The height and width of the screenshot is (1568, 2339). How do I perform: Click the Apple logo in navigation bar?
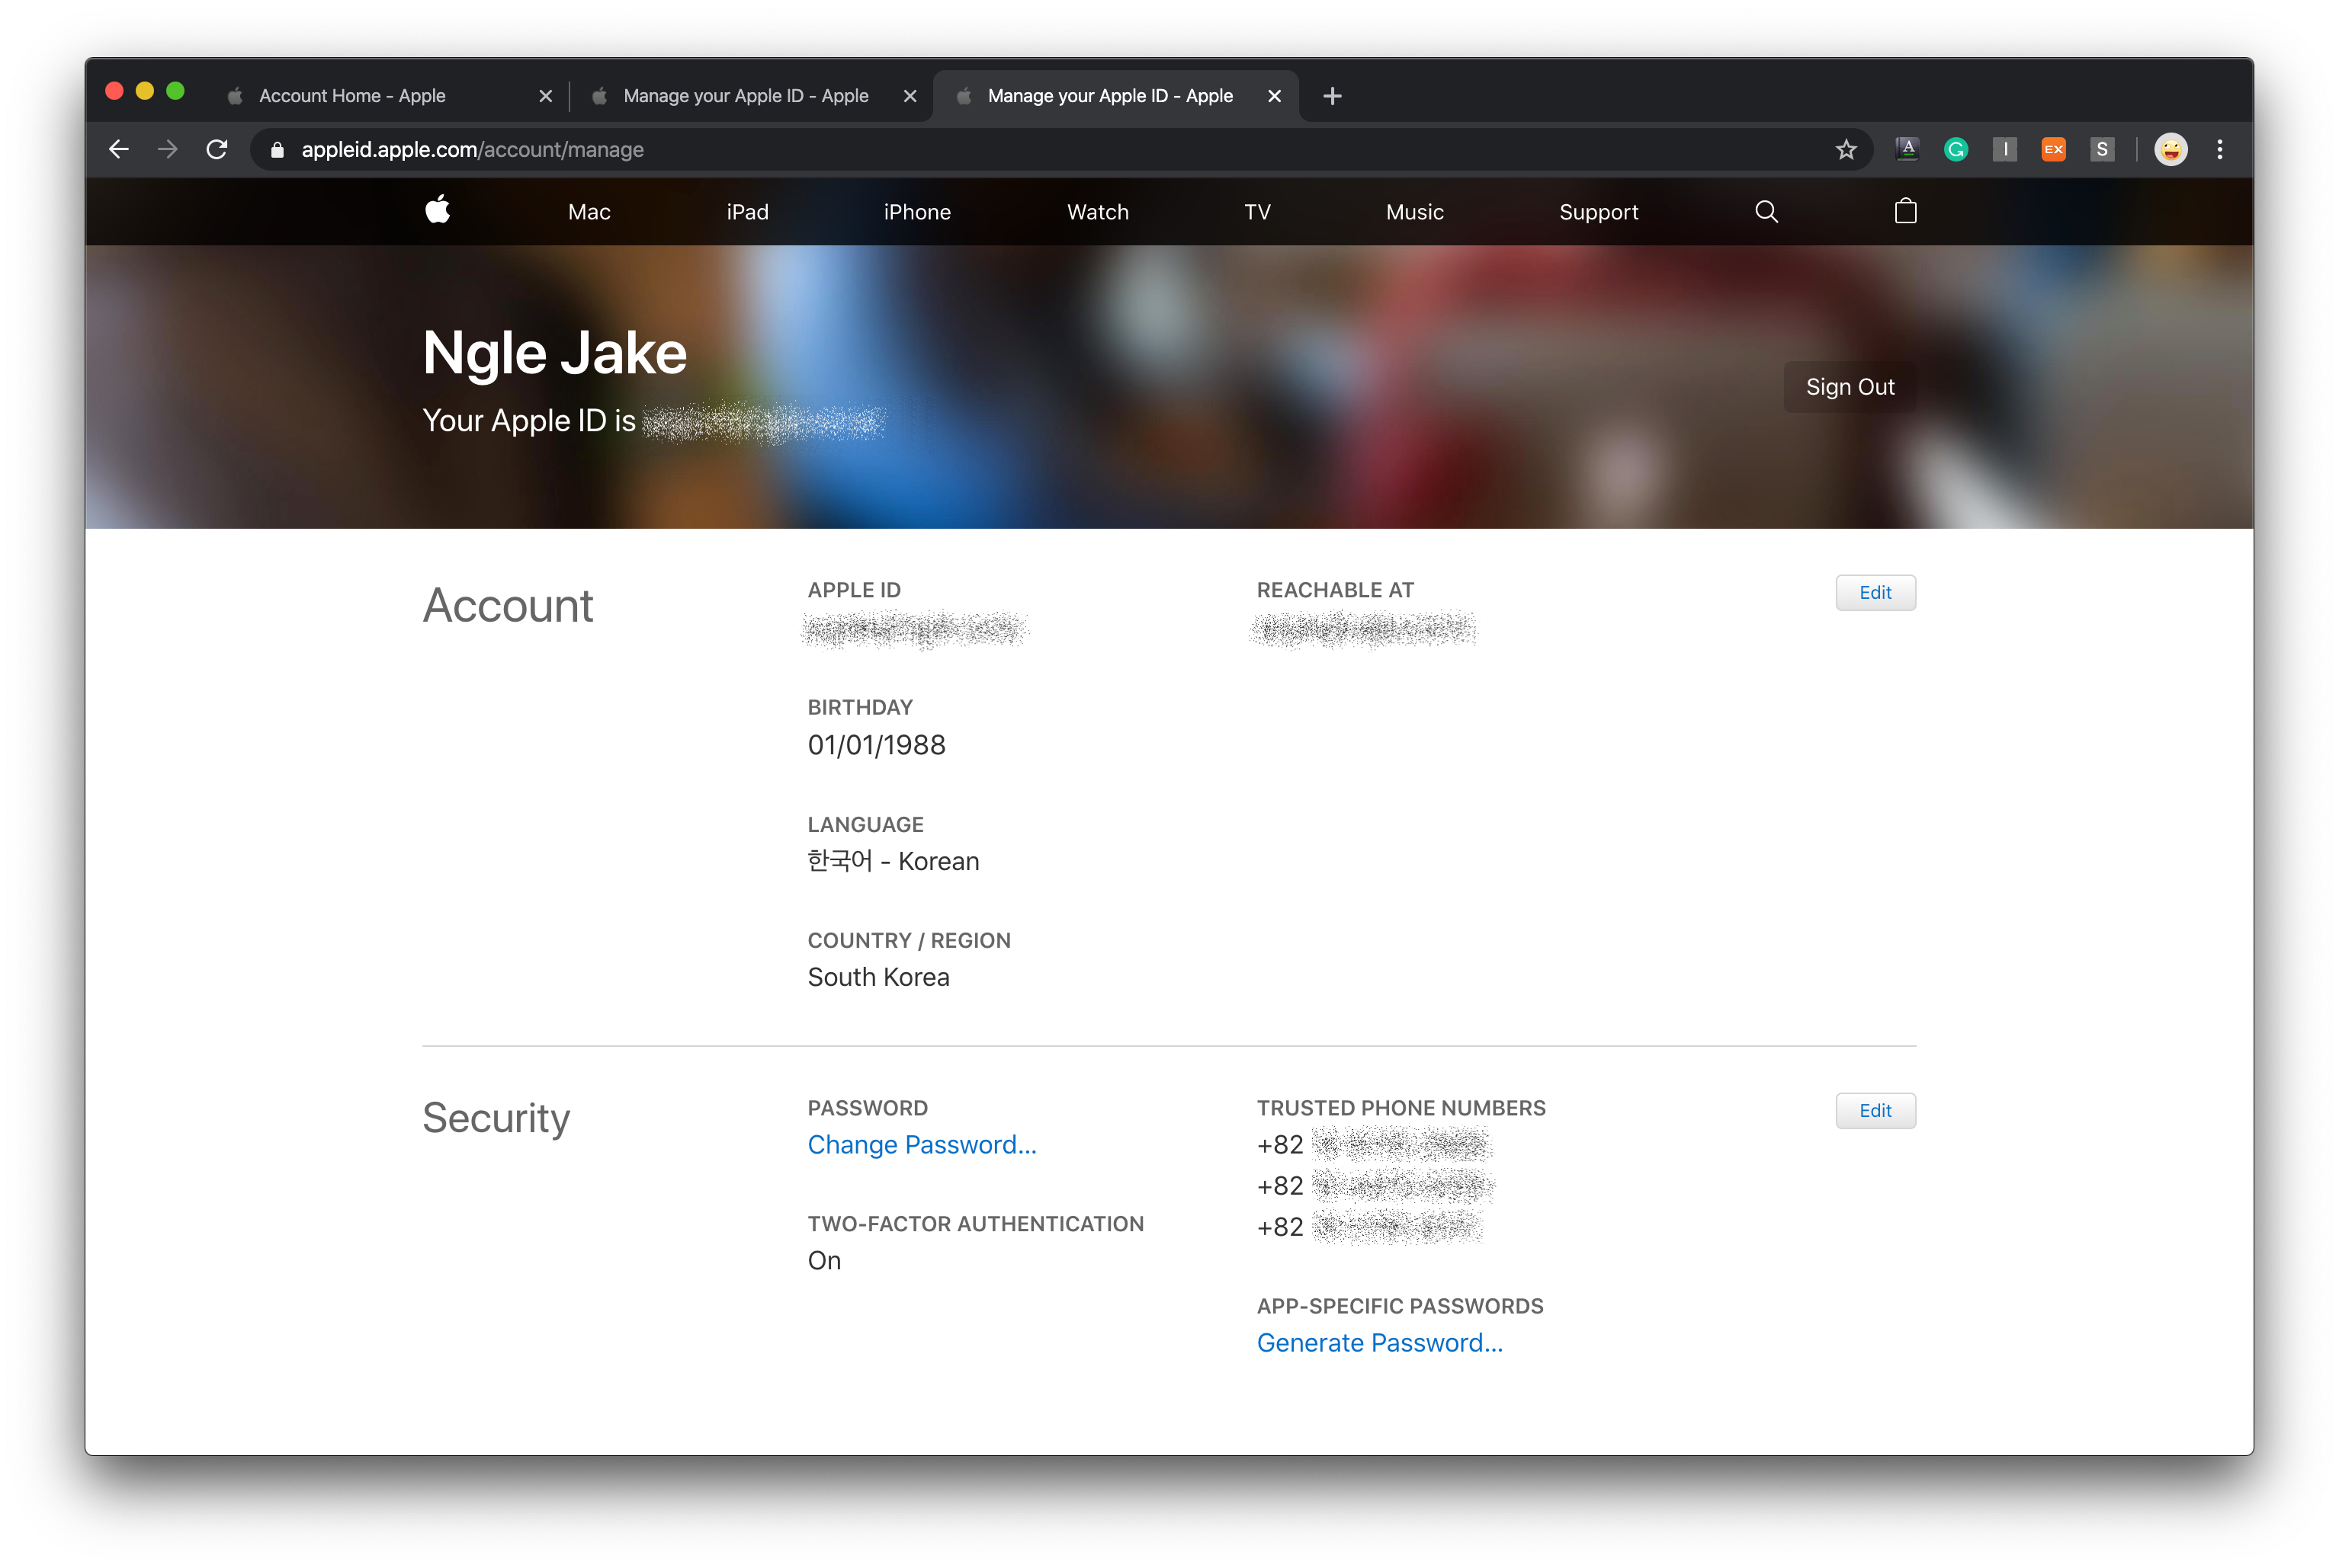point(437,210)
